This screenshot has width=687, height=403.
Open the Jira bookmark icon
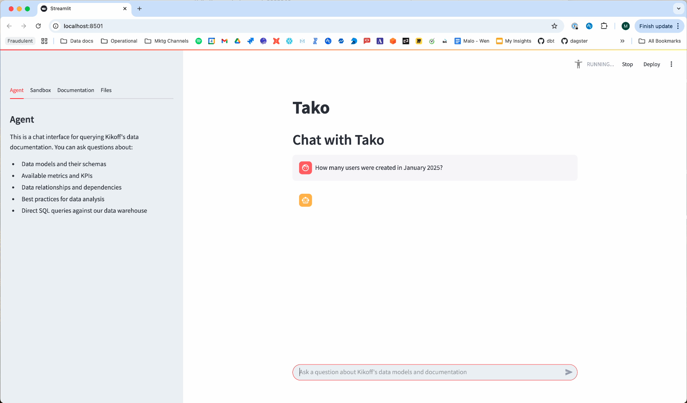click(x=251, y=41)
